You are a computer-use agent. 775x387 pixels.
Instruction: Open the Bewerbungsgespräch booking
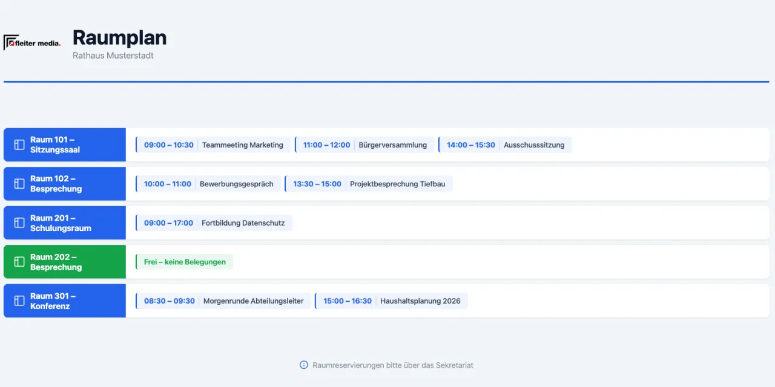tap(208, 184)
